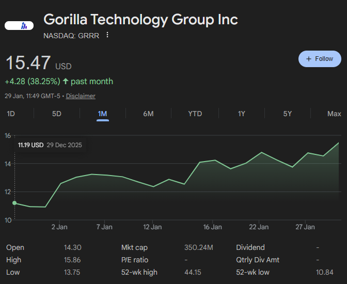Open the Disclaimer link
The image size is (347, 284).
pos(81,96)
